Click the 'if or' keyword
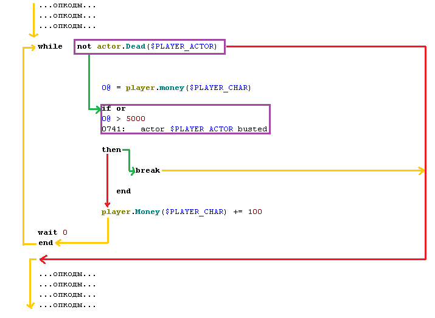Screen dimensions: 435x318 pos(114,109)
